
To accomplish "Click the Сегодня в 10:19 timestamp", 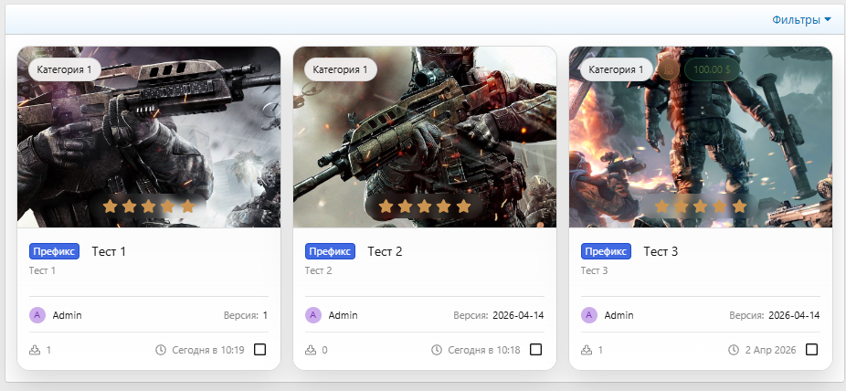I will coord(208,350).
